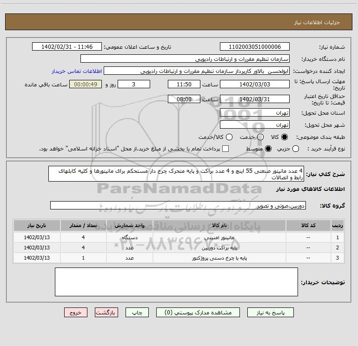This screenshot has width=358, height=346.
Task: Click the deadline time field 11:50
Action: 184,84
